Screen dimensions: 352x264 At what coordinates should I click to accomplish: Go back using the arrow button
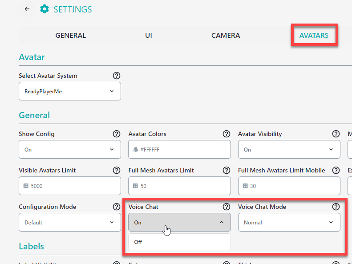pos(27,9)
